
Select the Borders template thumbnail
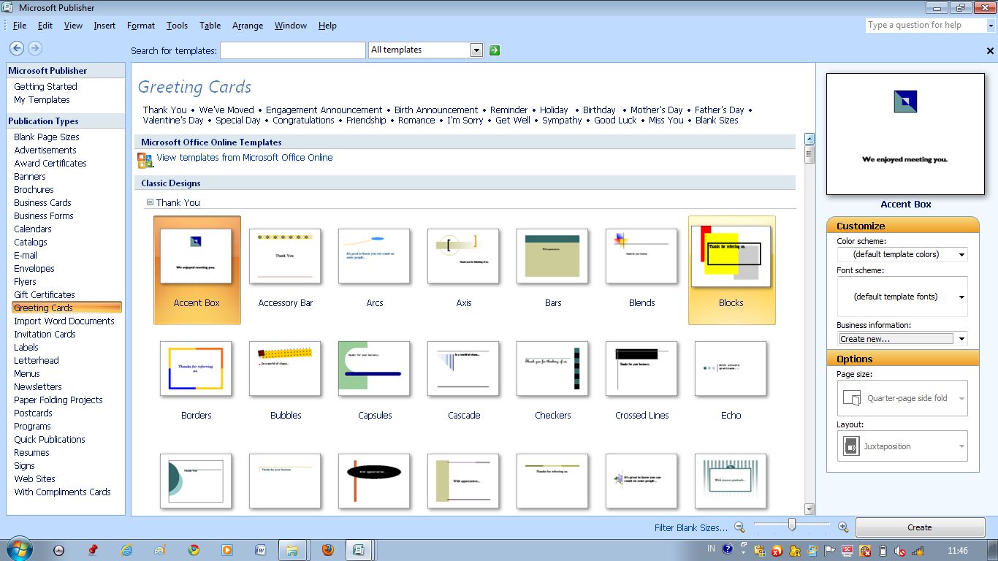click(196, 369)
